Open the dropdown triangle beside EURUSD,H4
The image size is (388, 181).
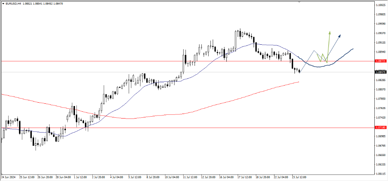(x=3, y=3)
